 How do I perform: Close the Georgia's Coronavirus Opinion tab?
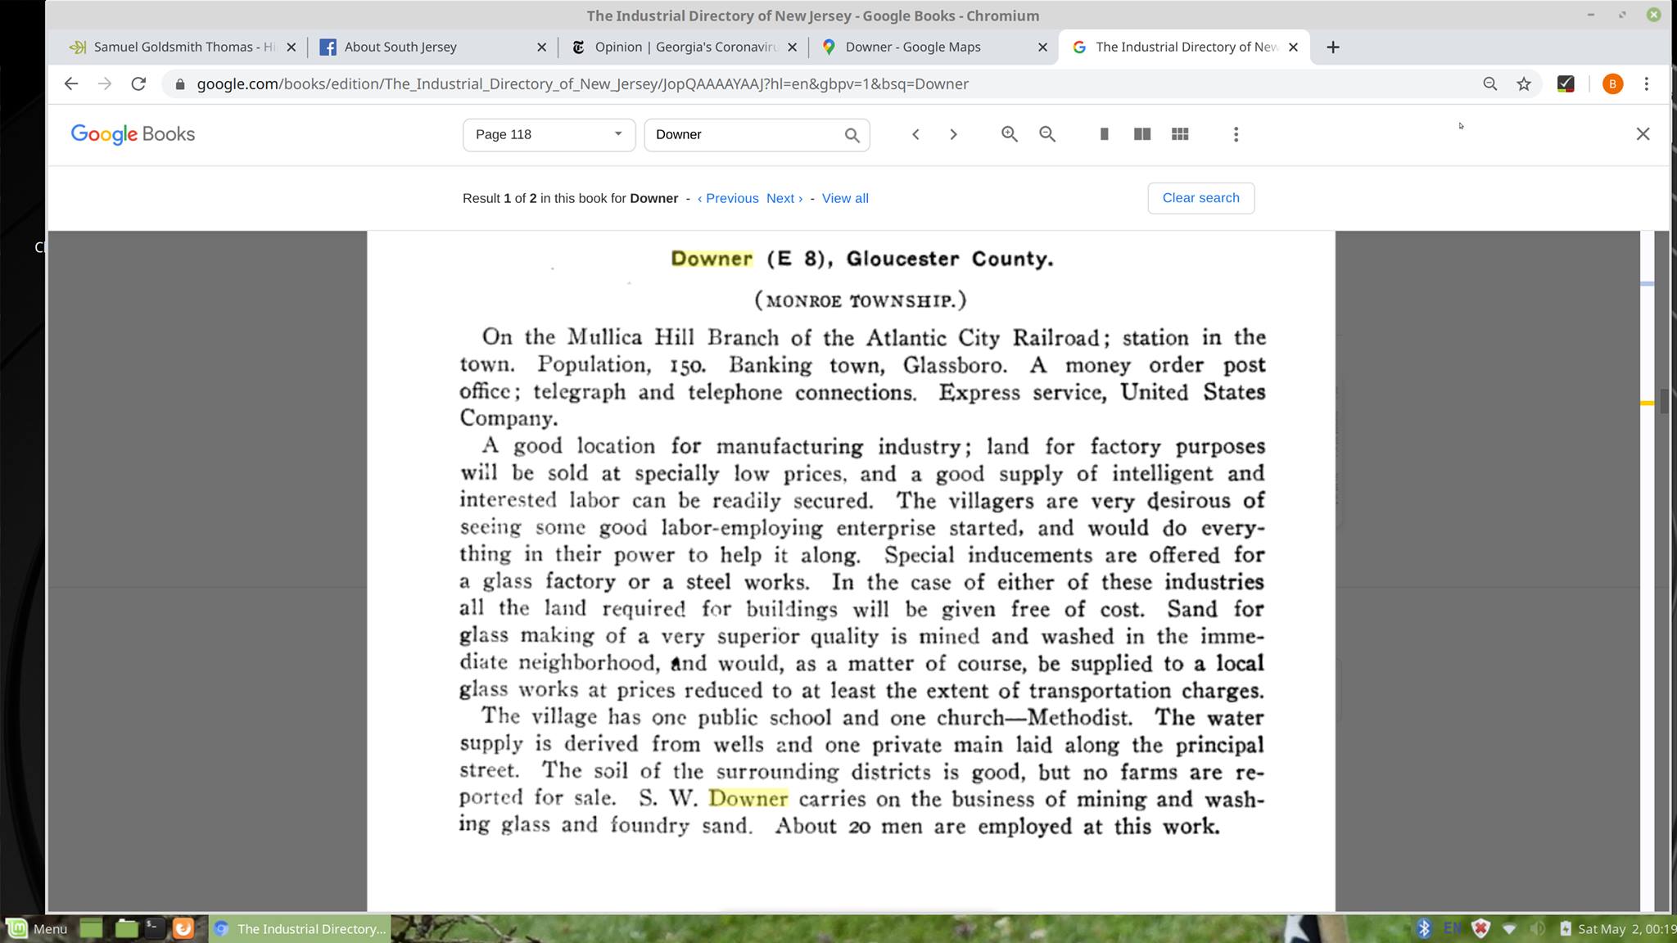tap(792, 47)
